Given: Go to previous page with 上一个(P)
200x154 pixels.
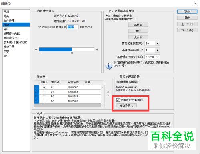Looking at the screenshot, I should (x=187, y=24).
